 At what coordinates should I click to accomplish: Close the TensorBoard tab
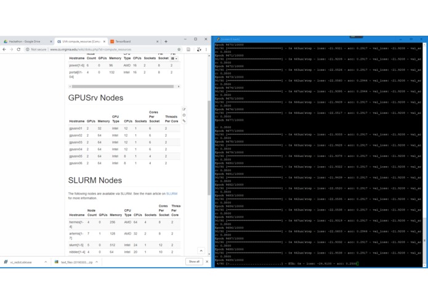(x=157, y=41)
